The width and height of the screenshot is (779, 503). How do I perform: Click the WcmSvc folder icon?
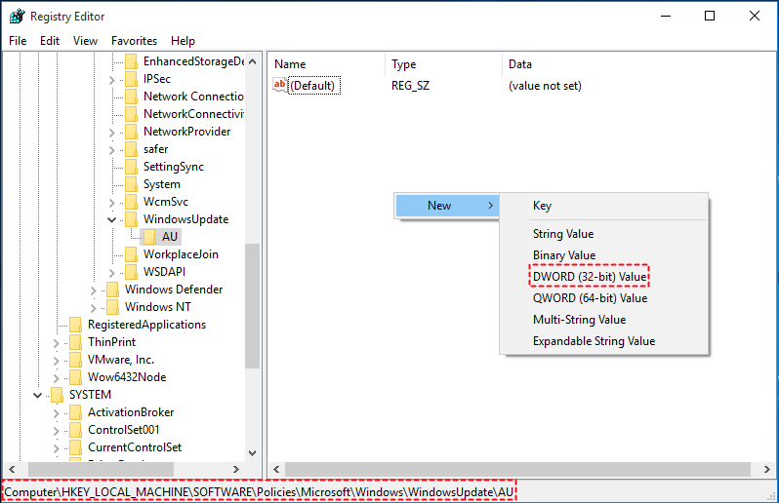131,202
